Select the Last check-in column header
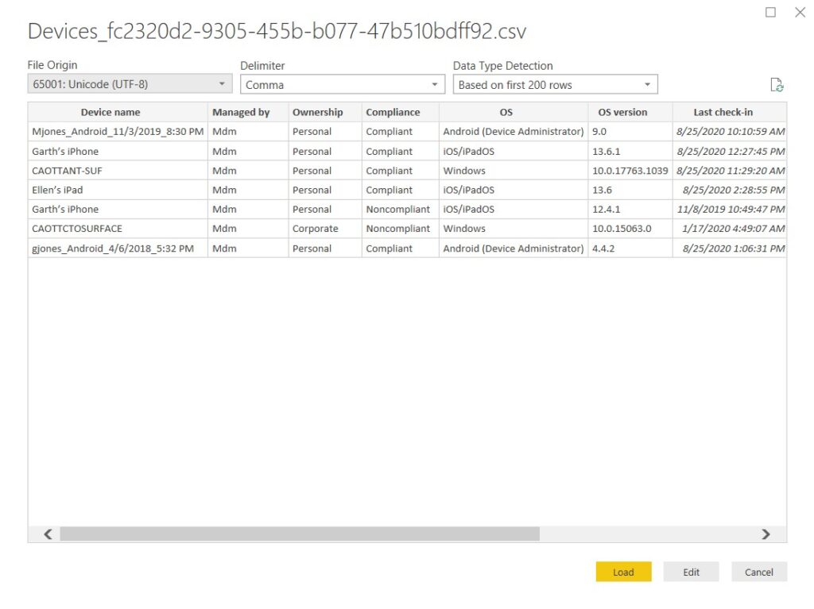Image resolution: width=814 pixels, height=609 pixels. 723,112
